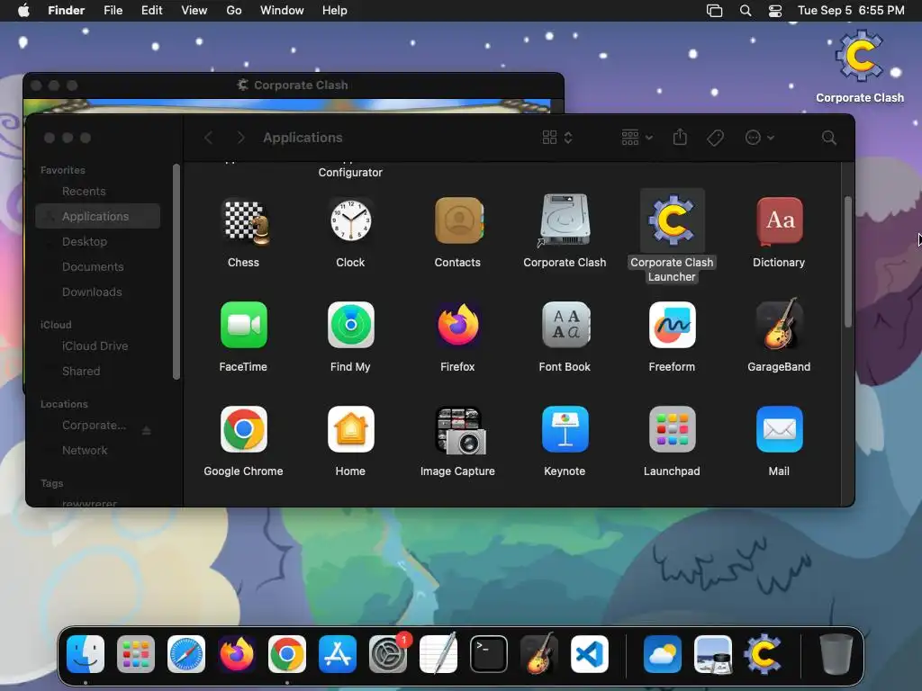Open Finder window search

829,138
